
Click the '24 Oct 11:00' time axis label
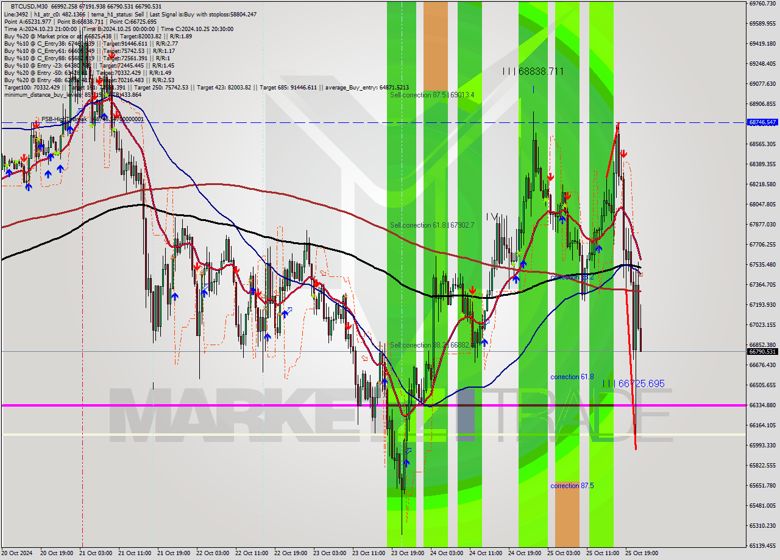pos(486,553)
